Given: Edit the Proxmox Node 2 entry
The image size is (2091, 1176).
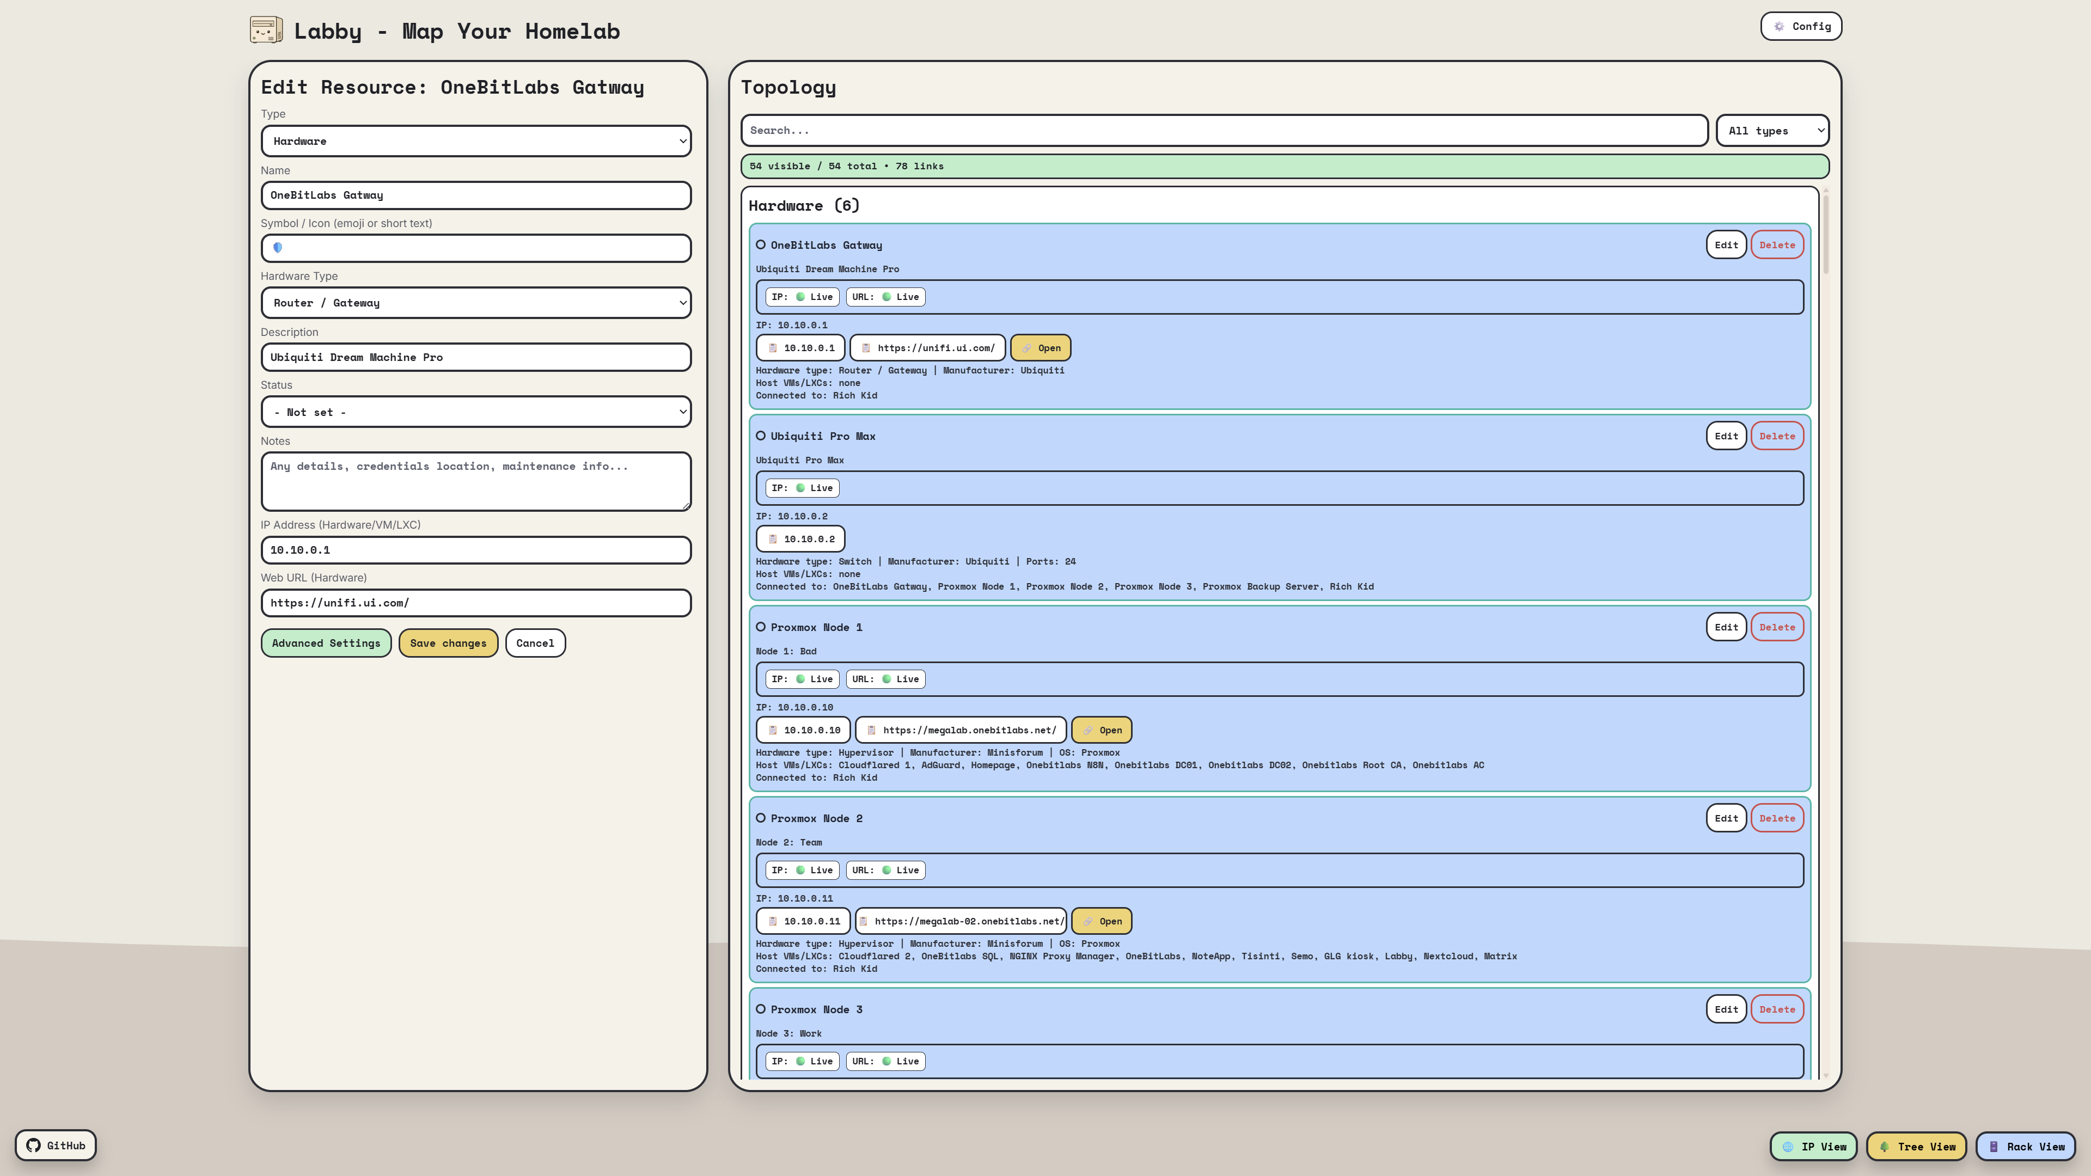Looking at the screenshot, I should click(1726, 818).
